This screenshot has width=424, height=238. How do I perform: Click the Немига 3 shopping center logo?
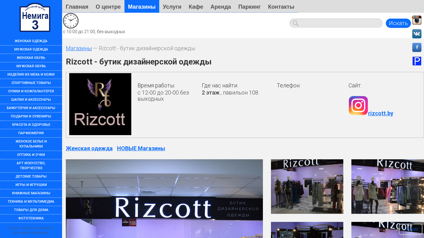(x=35, y=17)
